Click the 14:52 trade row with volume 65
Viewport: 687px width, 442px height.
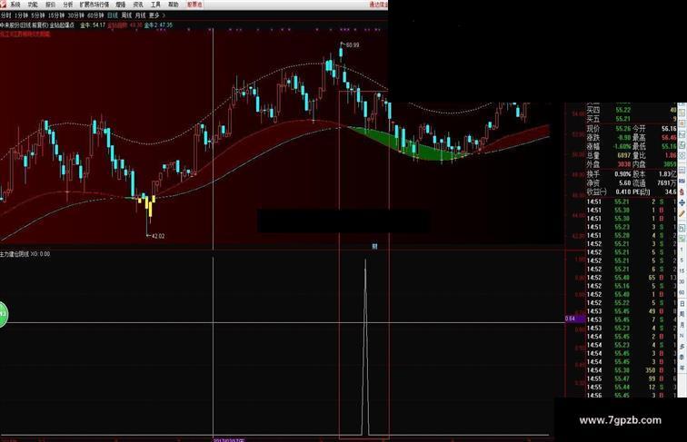pyautogui.click(x=632, y=278)
